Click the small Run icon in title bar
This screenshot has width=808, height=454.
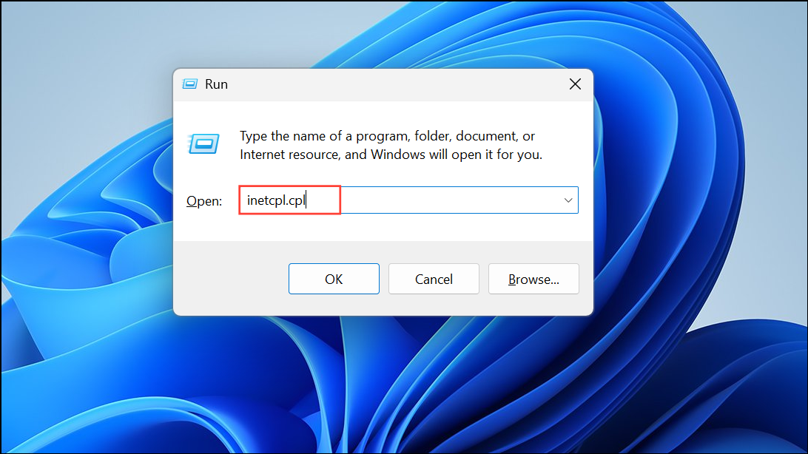point(190,84)
